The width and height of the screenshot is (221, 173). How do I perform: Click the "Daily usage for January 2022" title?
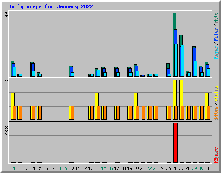[x=51, y=6]
